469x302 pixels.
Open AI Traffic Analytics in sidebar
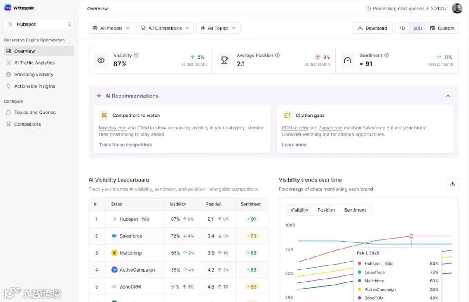click(x=34, y=63)
